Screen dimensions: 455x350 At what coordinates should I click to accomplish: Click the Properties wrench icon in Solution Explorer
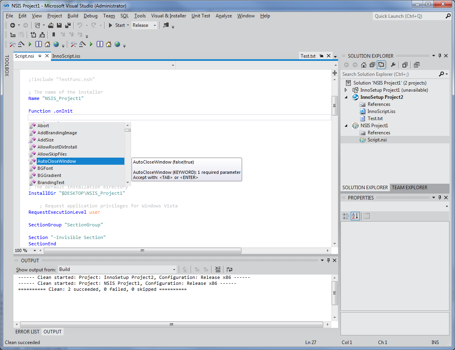click(x=393, y=65)
